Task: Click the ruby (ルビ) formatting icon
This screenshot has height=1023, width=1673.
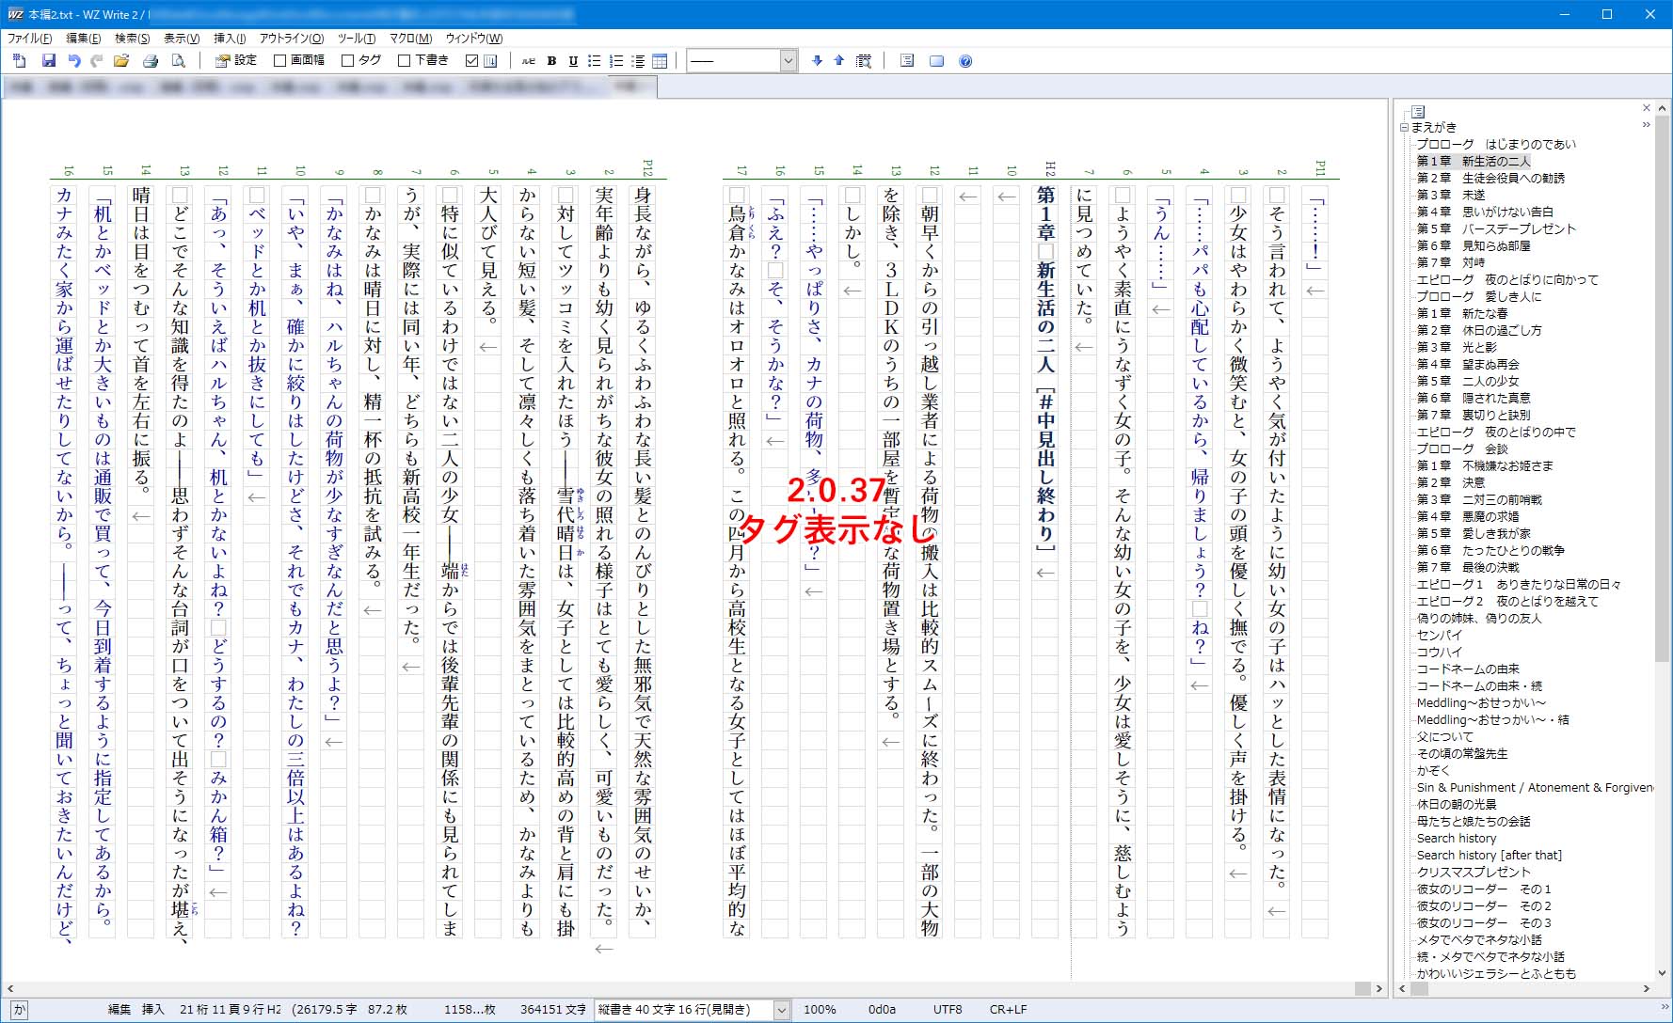Action: pos(529,60)
